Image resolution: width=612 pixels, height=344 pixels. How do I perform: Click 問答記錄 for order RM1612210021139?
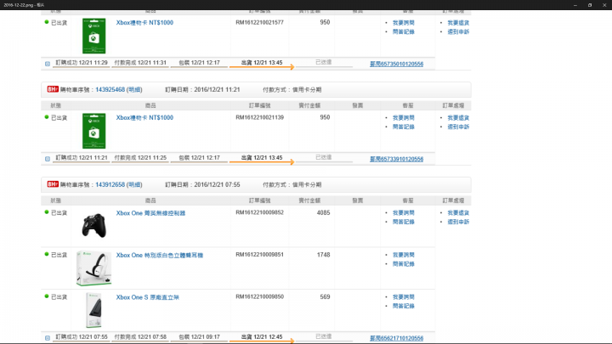[x=404, y=127]
